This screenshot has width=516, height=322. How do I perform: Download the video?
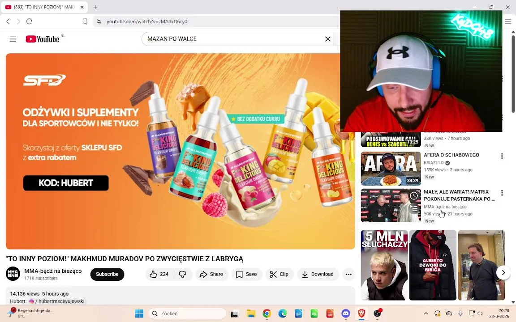(x=318, y=274)
